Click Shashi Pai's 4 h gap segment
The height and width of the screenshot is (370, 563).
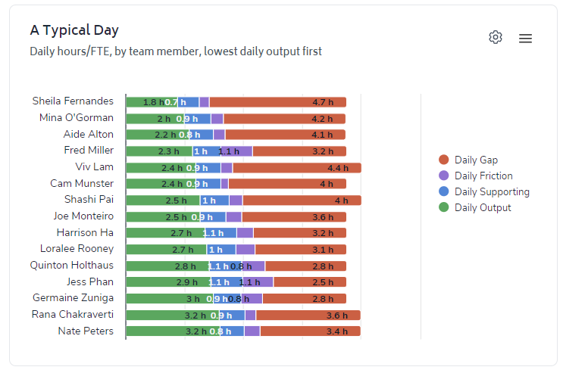pos(302,201)
